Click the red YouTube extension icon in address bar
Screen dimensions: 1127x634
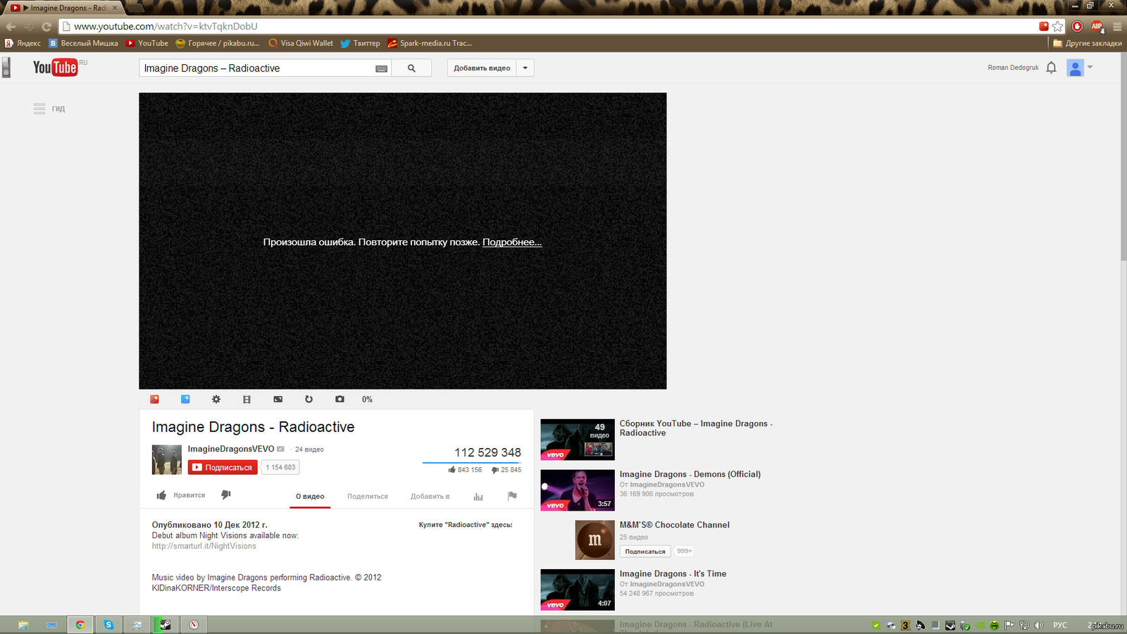(1044, 26)
